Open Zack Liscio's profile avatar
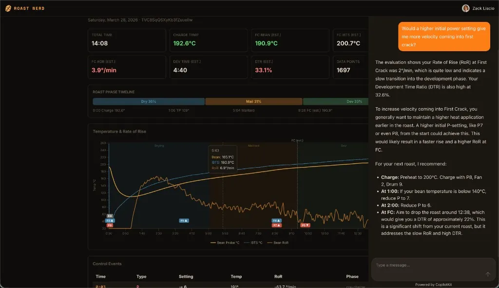This screenshot has width=499, height=288. point(465,8)
